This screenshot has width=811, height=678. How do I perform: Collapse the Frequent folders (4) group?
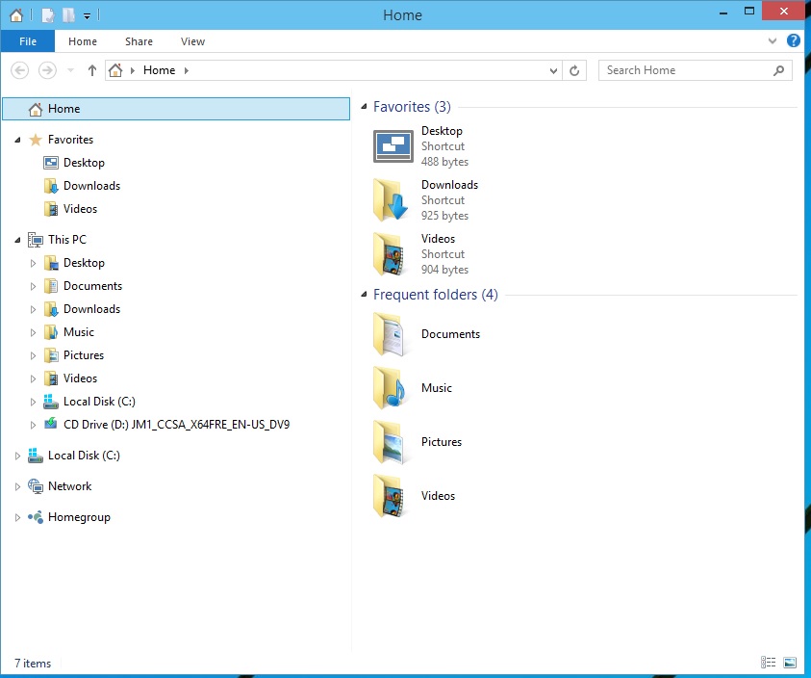[364, 295]
